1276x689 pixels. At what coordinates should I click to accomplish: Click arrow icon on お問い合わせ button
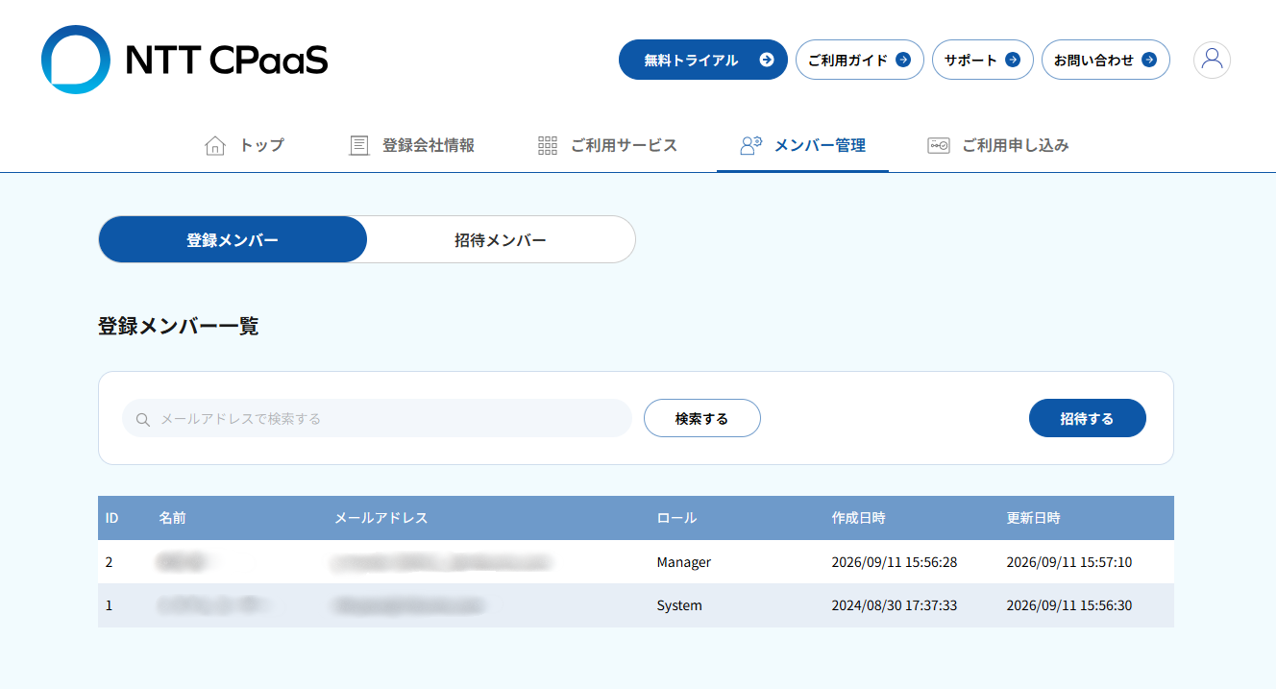point(1148,60)
